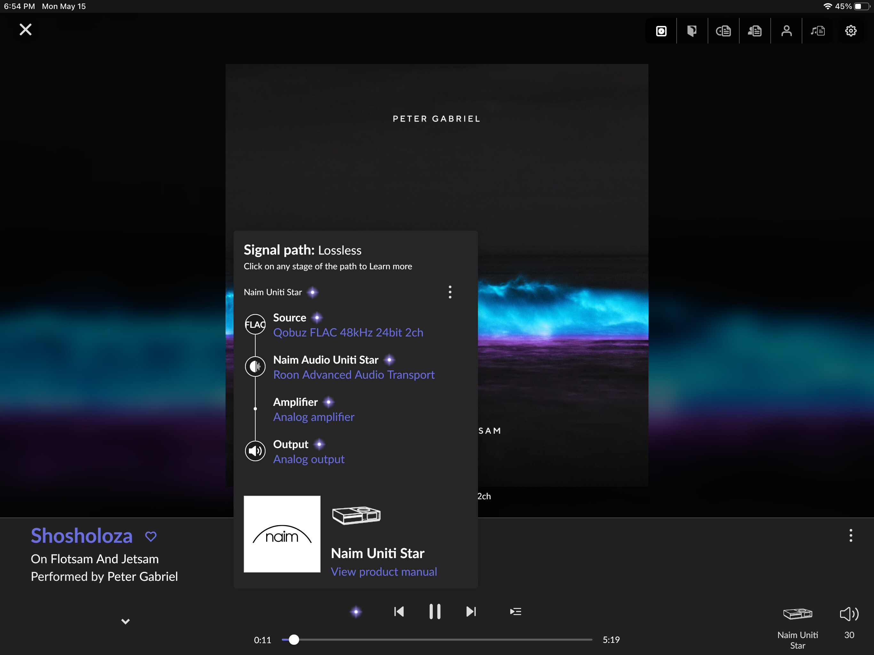Collapse now playing with the down chevron
This screenshot has height=655, width=874.
125,621
